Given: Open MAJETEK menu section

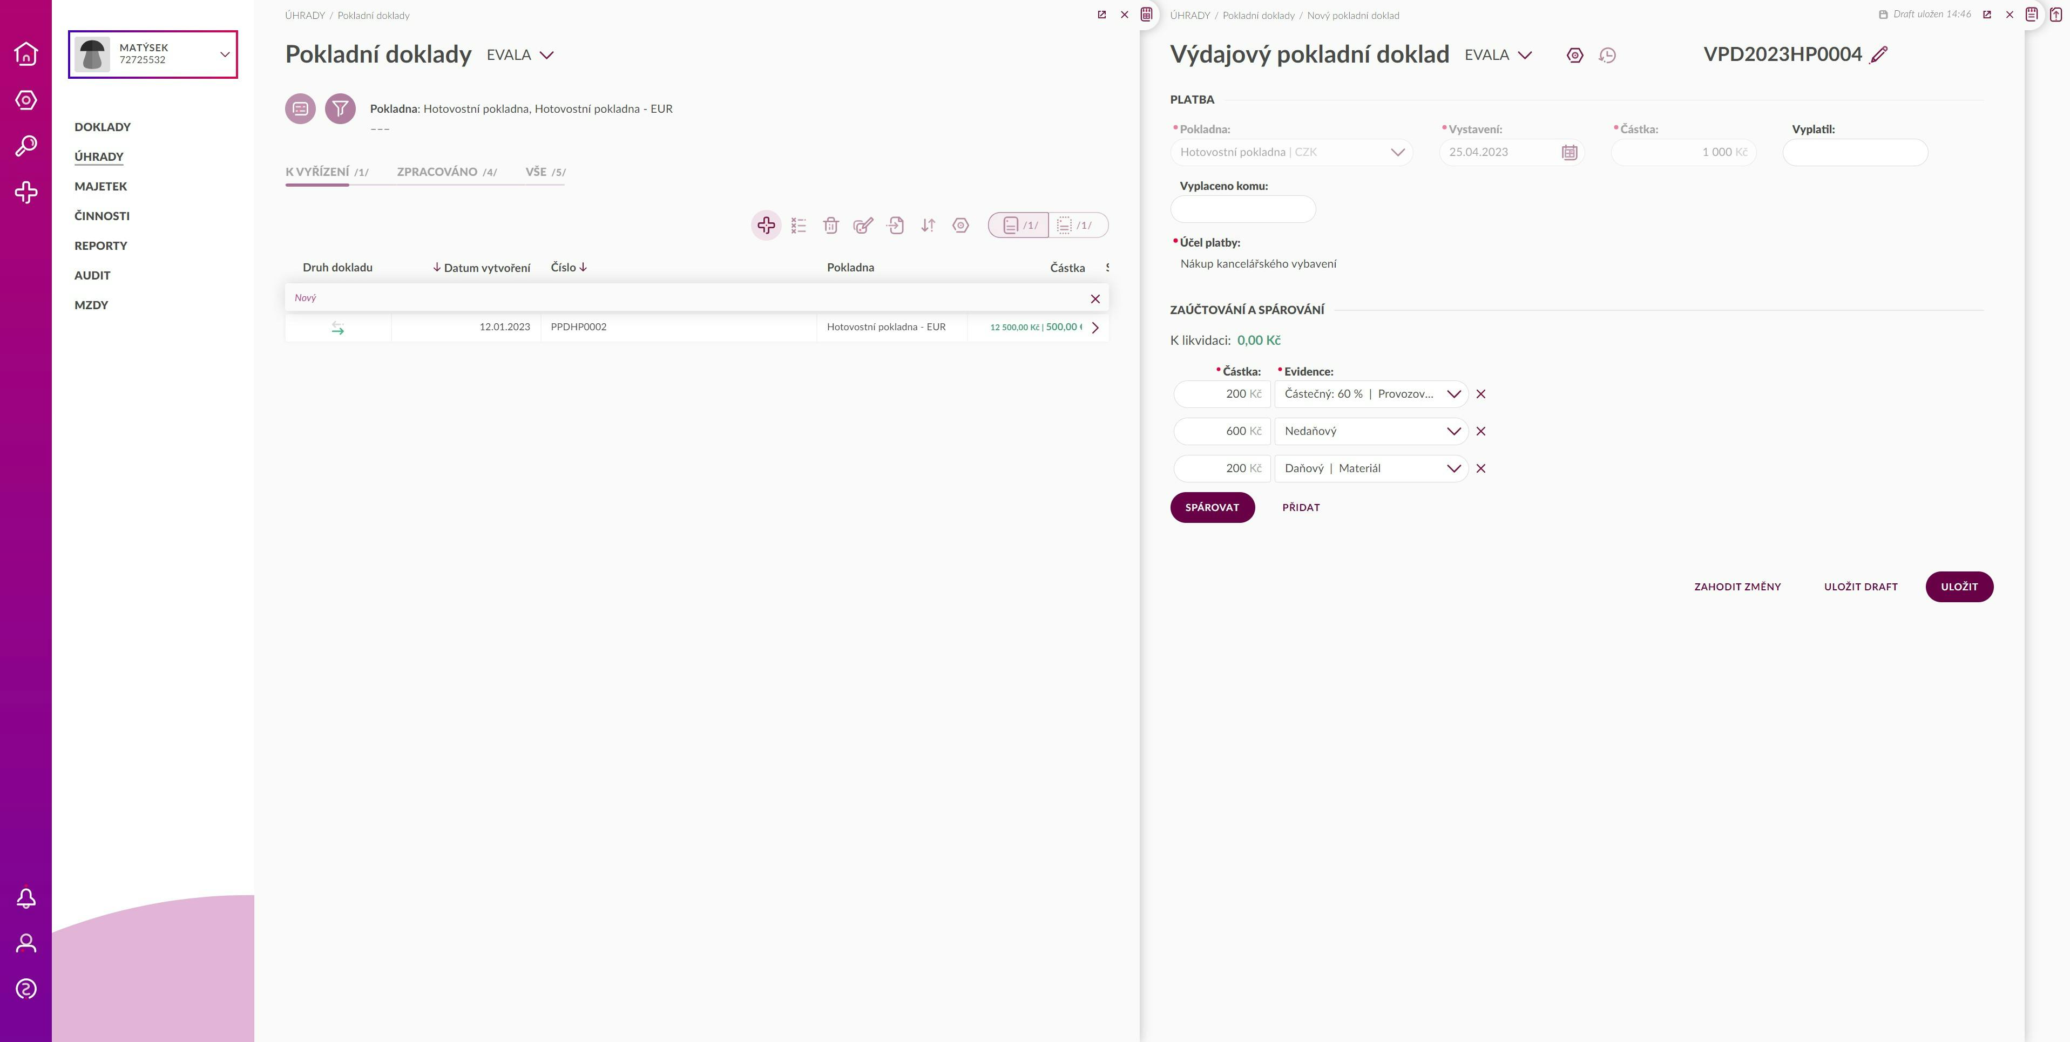Looking at the screenshot, I should (100, 186).
